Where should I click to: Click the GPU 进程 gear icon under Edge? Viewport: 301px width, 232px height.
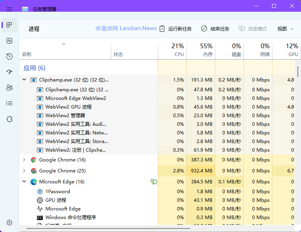click(x=40, y=200)
